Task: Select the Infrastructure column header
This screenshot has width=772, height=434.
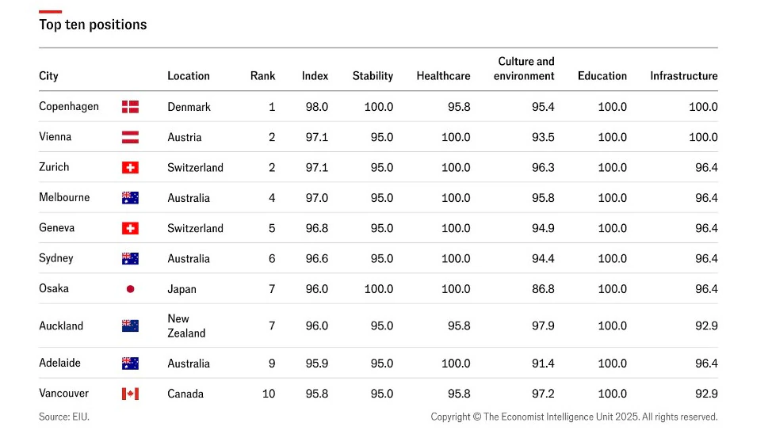Action: click(x=683, y=76)
